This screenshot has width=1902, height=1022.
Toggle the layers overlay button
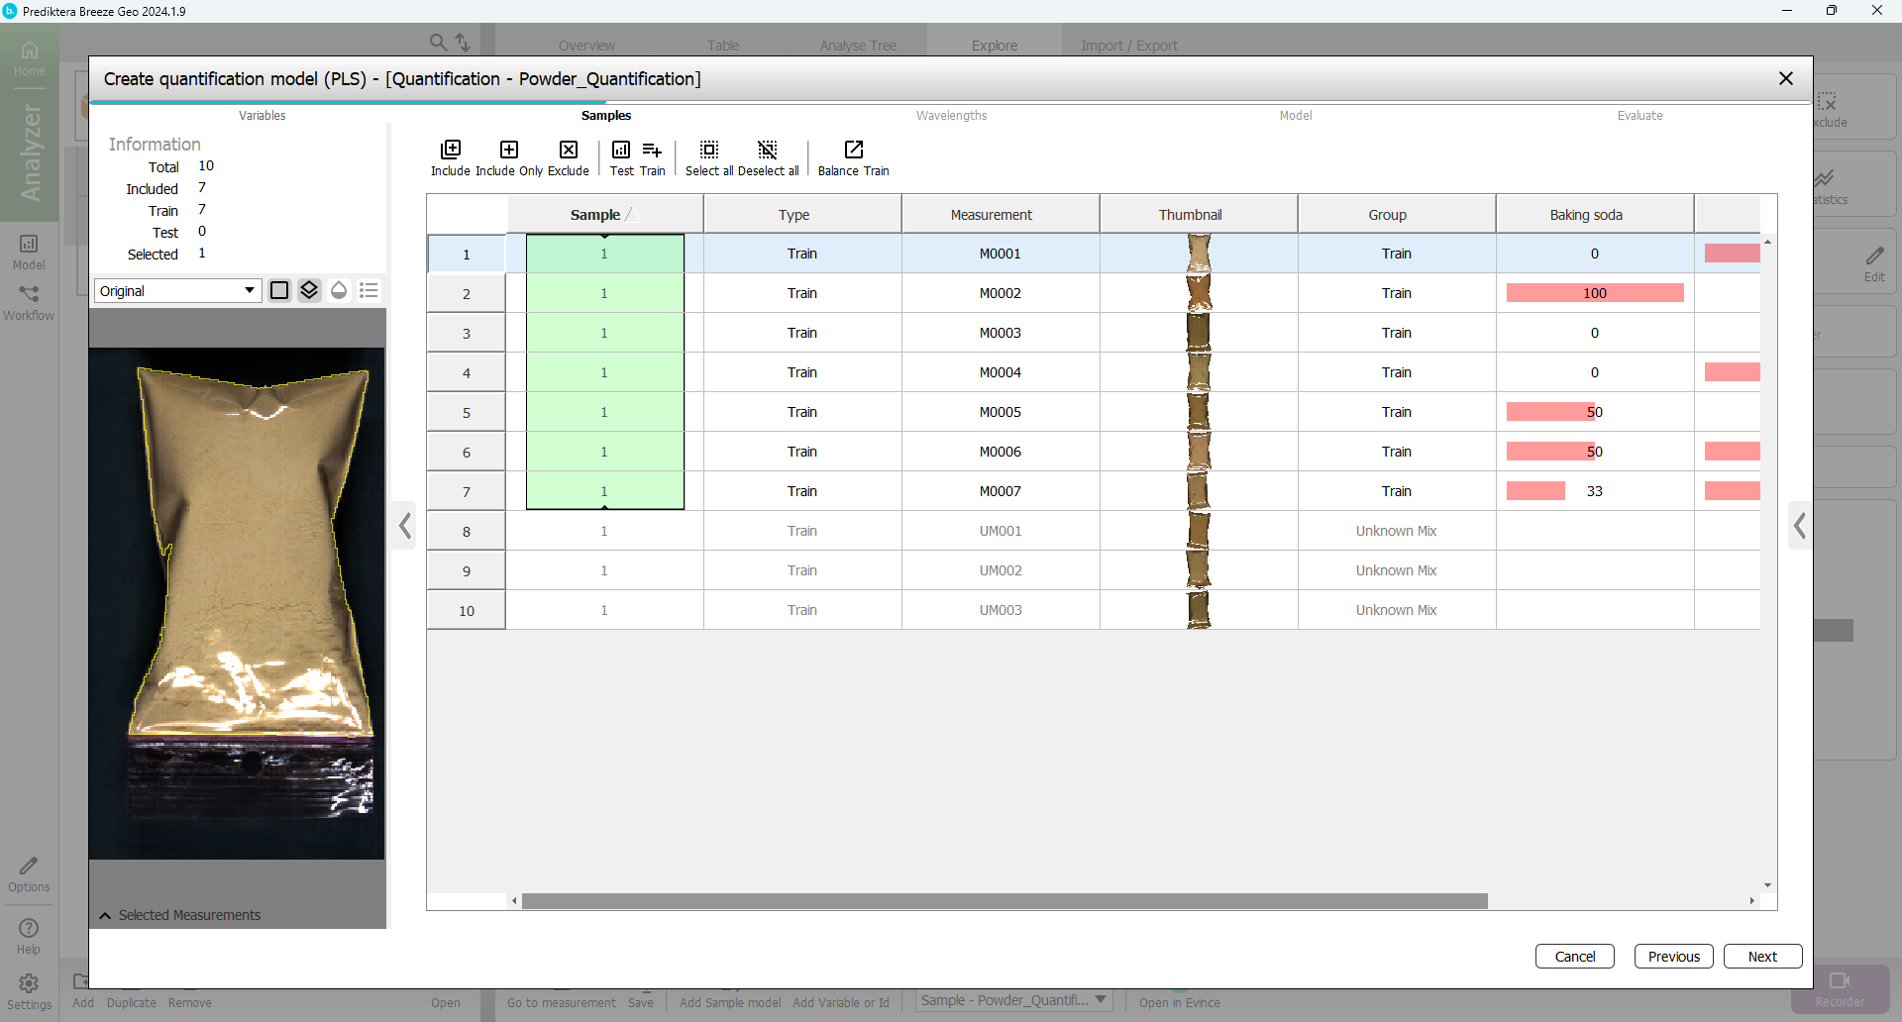(309, 290)
